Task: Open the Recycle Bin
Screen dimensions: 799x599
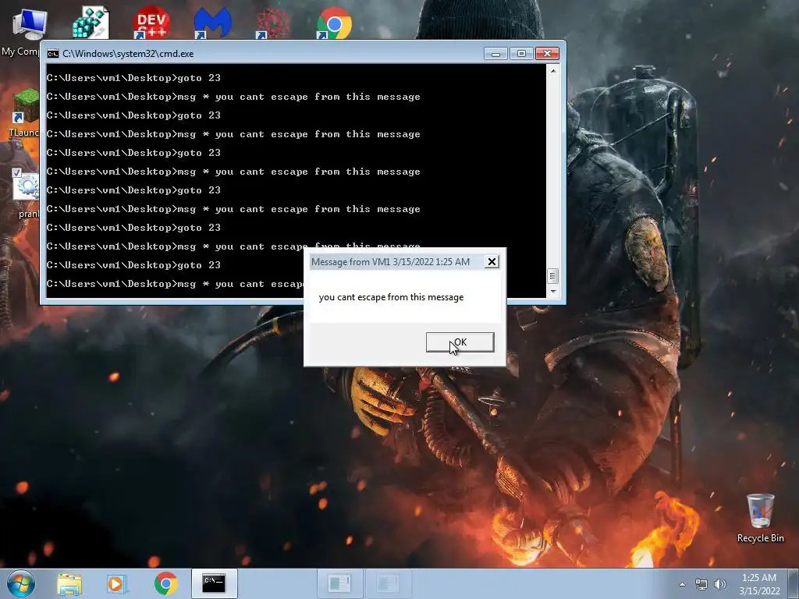Action: 760,517
